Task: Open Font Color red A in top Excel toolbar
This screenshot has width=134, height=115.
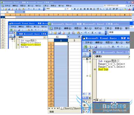Action: point(129,9)
